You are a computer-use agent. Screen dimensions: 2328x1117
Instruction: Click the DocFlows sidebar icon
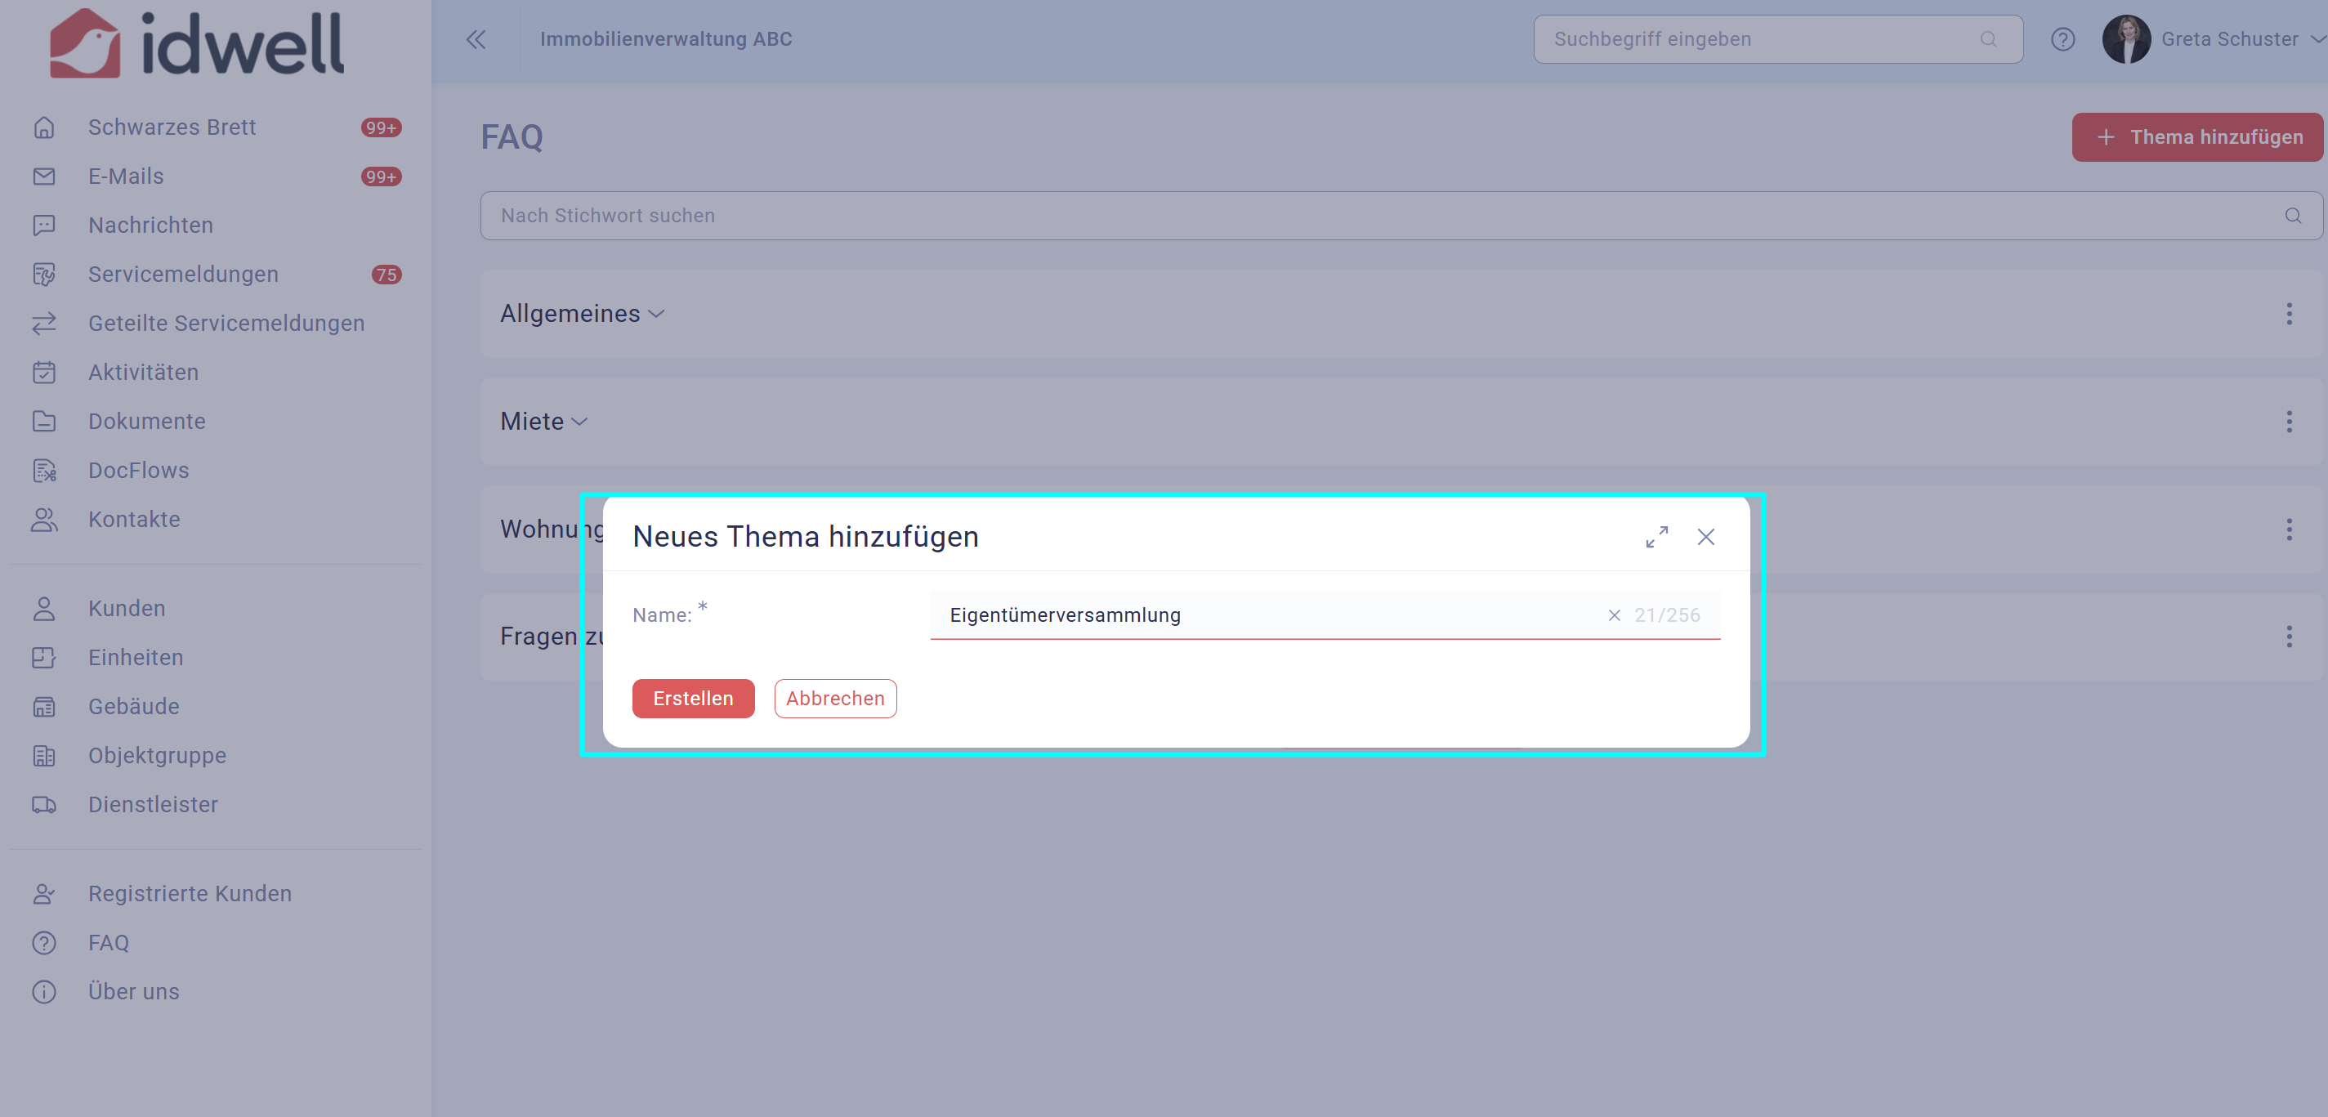pos(43,471)
